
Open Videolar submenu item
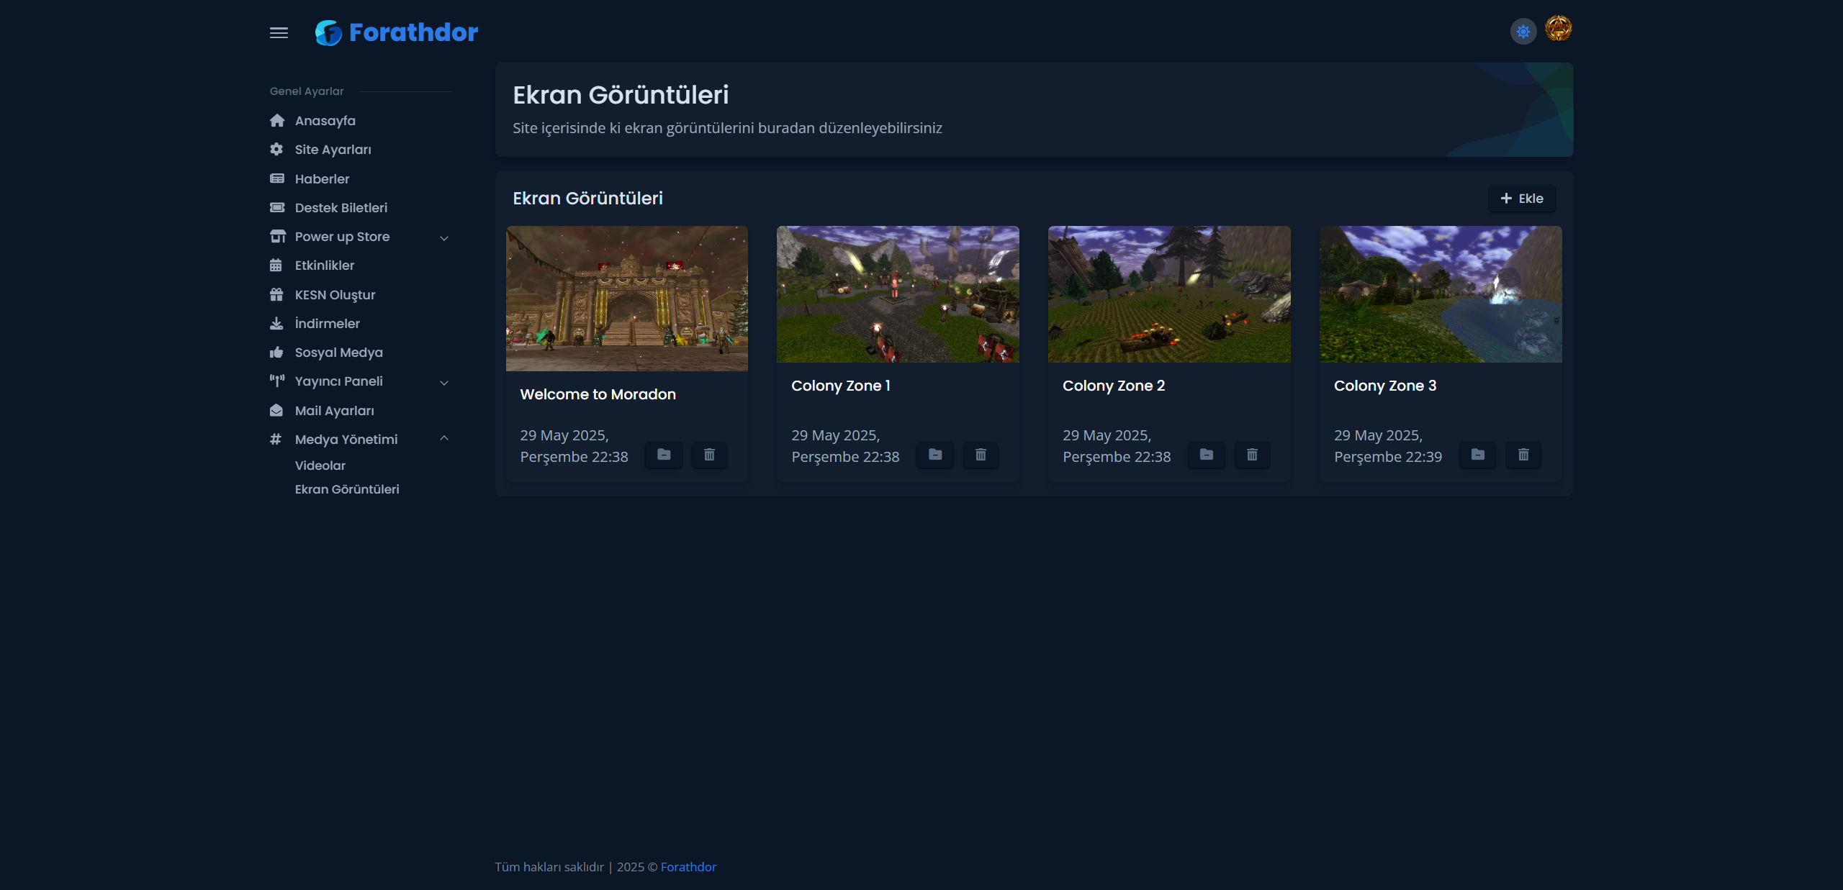[x=320, y=466]
